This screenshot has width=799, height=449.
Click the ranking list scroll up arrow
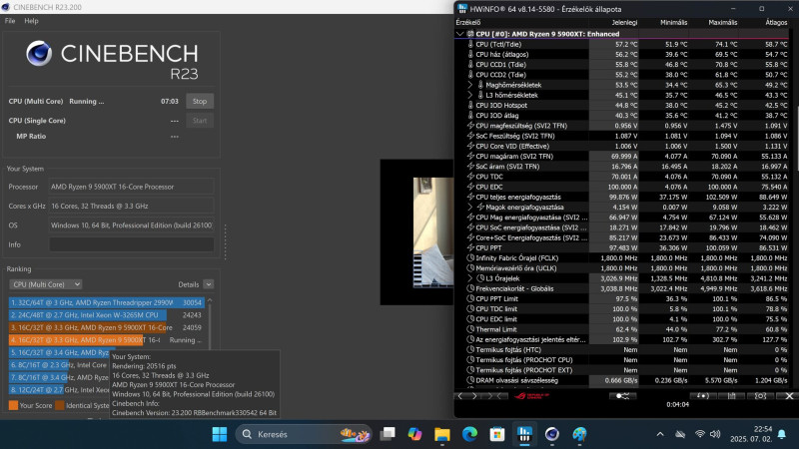(x=210, y=301)
